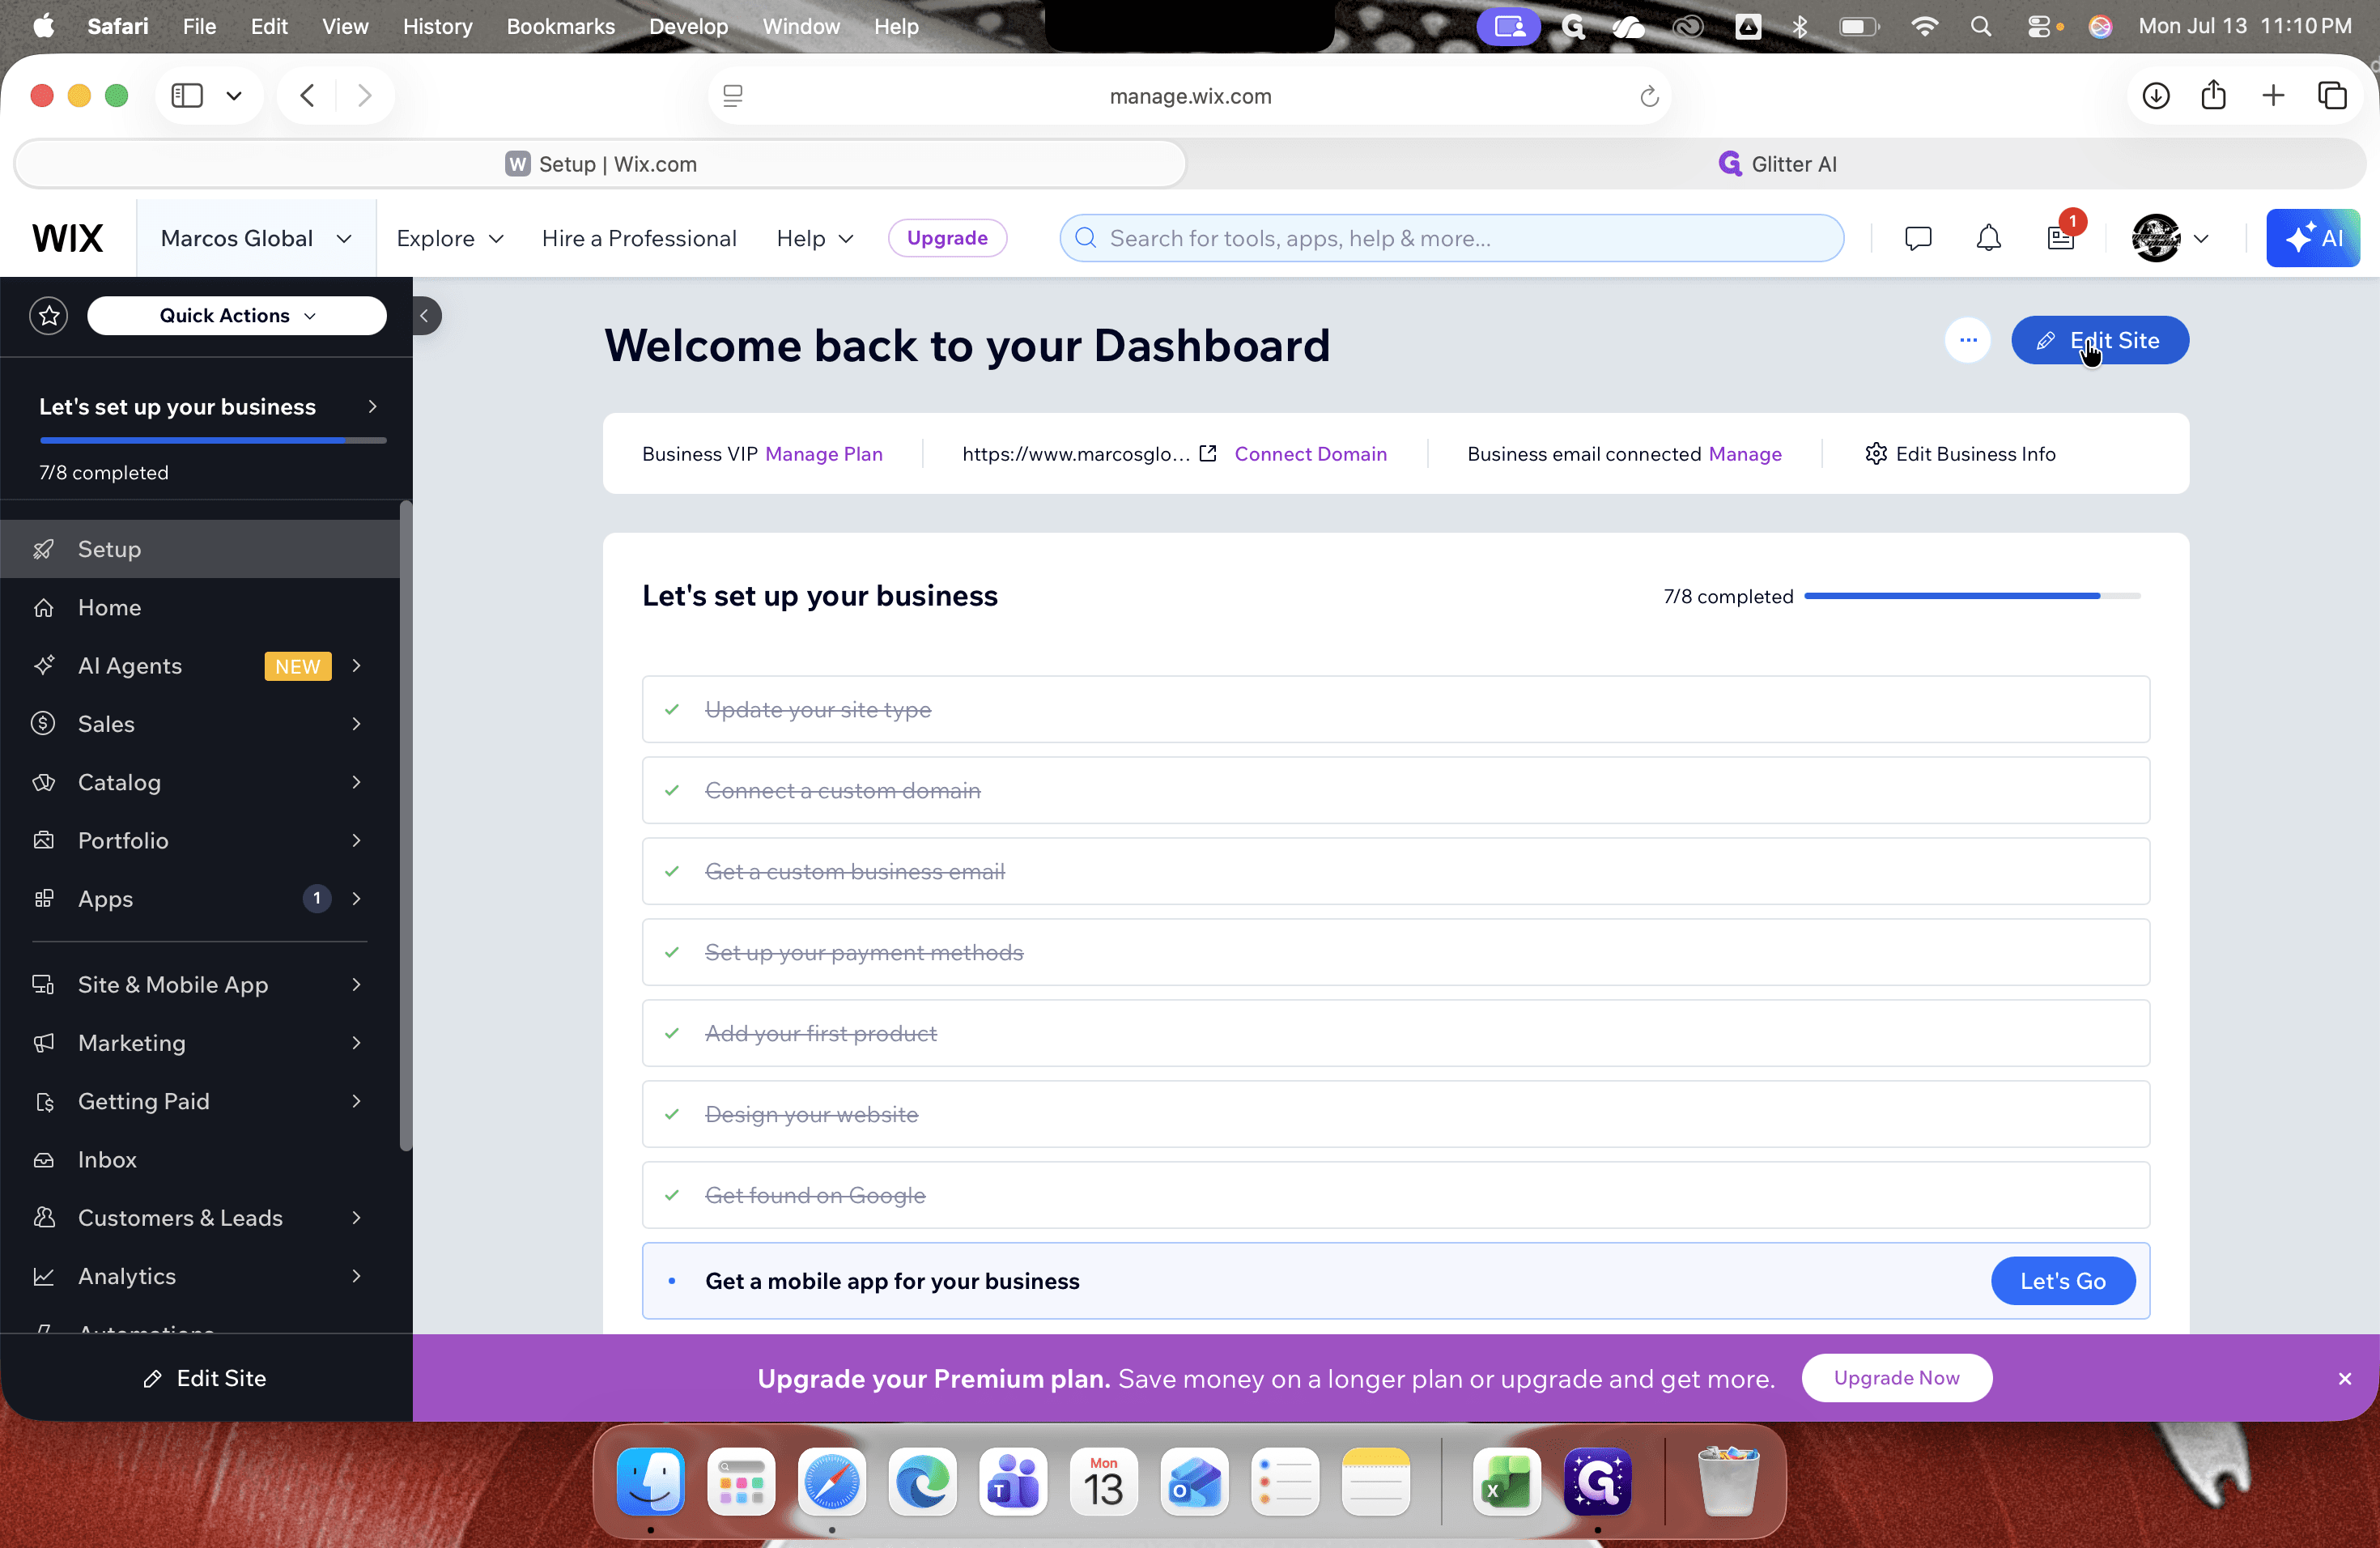Click the blue AI assistant button
This screenshot has width=2380, height=1548.
(x=2312, y=238)
